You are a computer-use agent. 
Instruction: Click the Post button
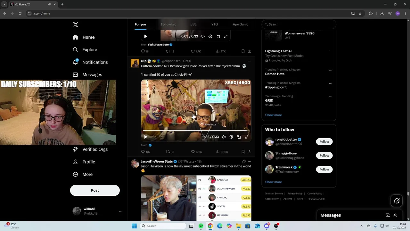[95, 190]
